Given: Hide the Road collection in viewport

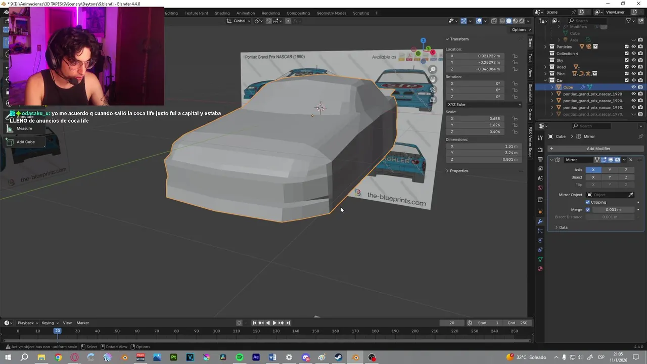Looking at the screenshot, I should click(x=633, y=67).
